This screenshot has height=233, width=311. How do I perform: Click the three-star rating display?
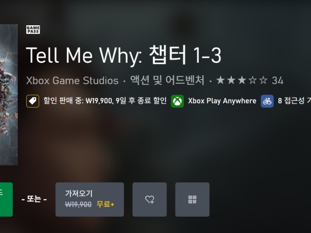(242, 81)
